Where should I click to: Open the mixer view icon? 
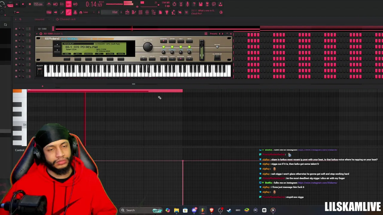point(147,12)
